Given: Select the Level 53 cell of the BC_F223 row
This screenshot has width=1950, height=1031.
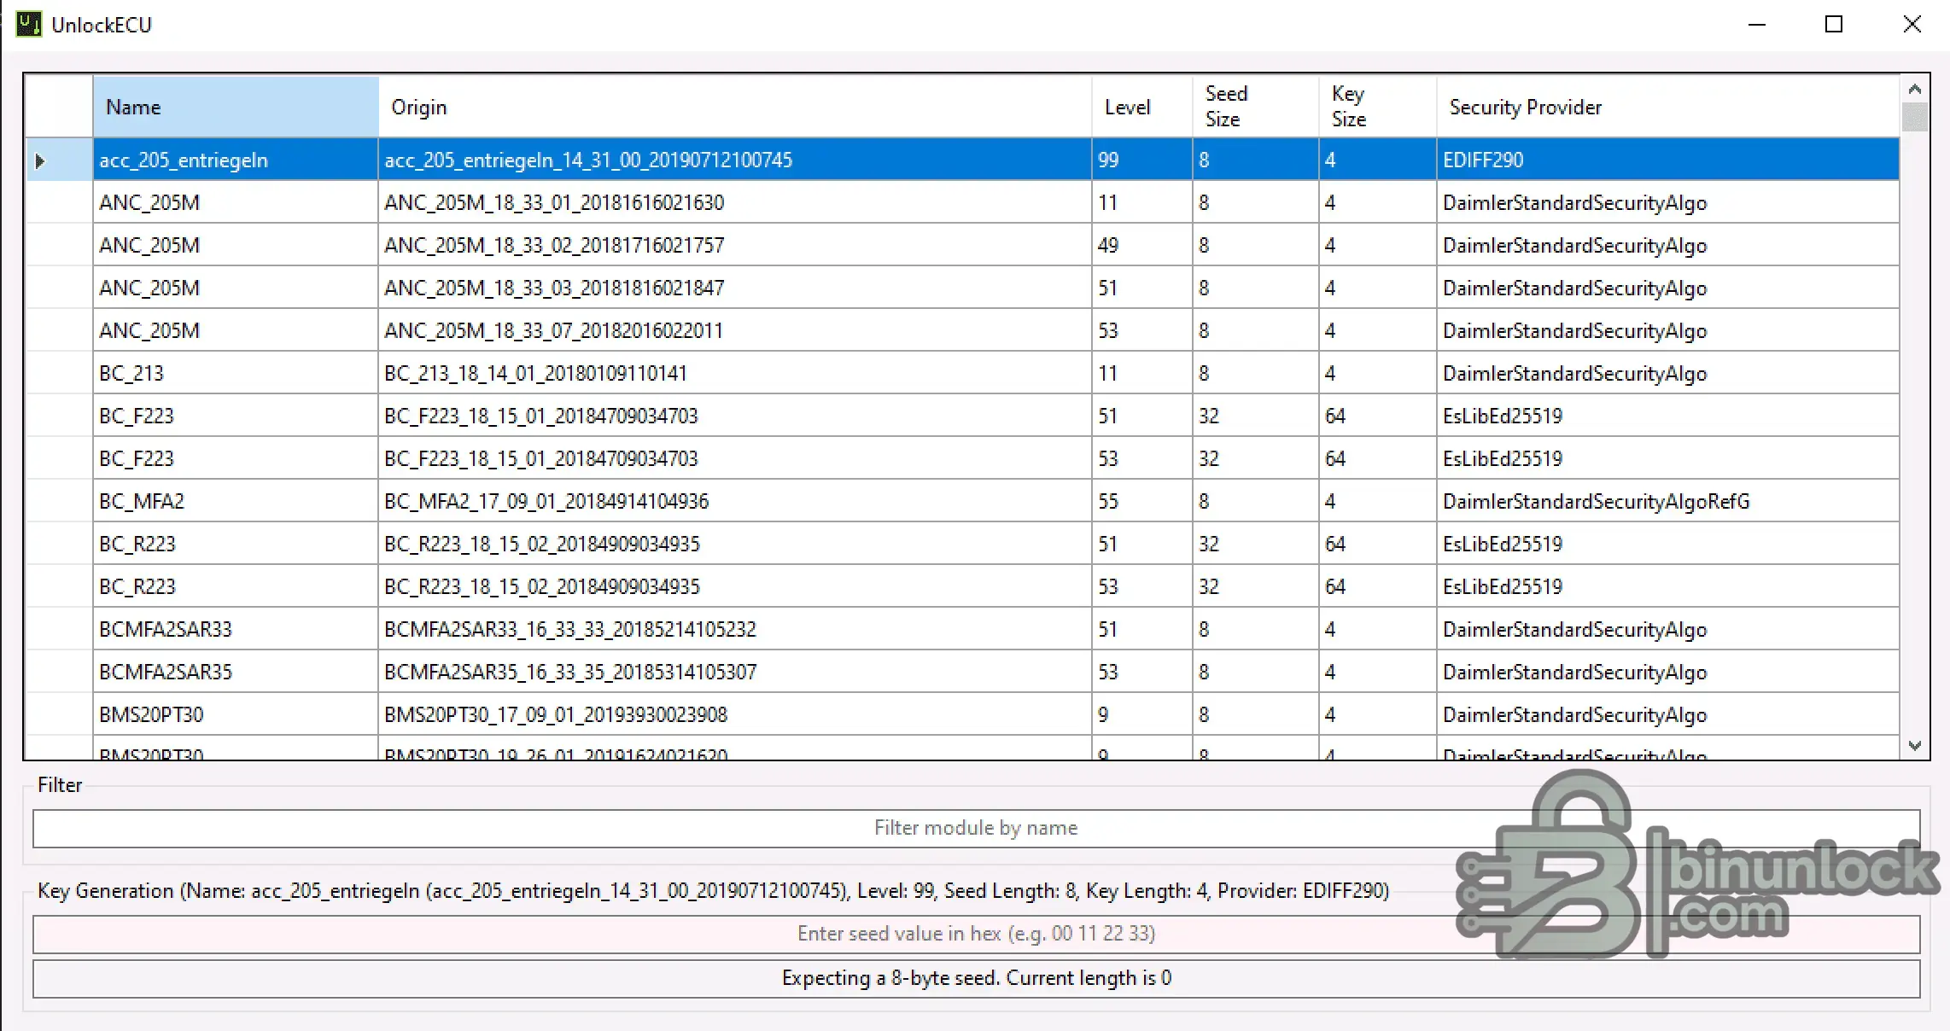Looking at the screenshot, I should tap(1142, 458).
